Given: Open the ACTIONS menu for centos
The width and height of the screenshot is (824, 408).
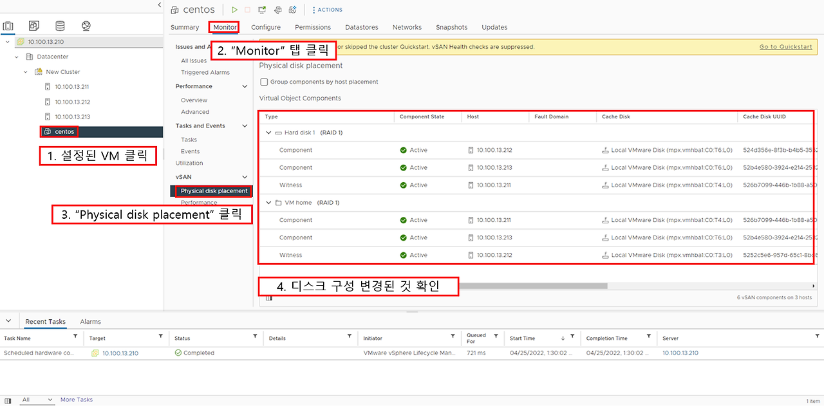Looking at the screenshot, I should [327, 10].
